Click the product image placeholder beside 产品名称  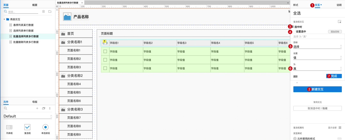point(67,17)
